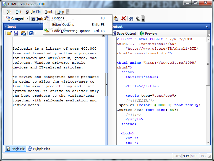Click the Preview button

click(x=148, y=33)
